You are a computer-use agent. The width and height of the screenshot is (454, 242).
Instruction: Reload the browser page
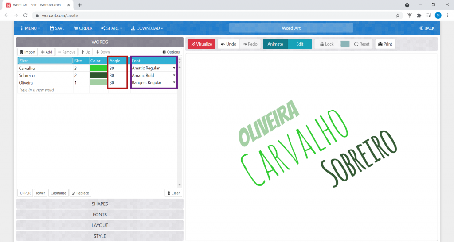click(x=25, y=15)
